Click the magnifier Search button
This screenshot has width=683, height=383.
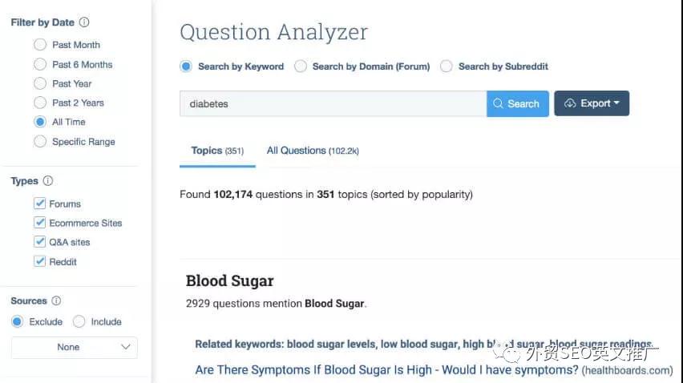[x=517, y=103]
